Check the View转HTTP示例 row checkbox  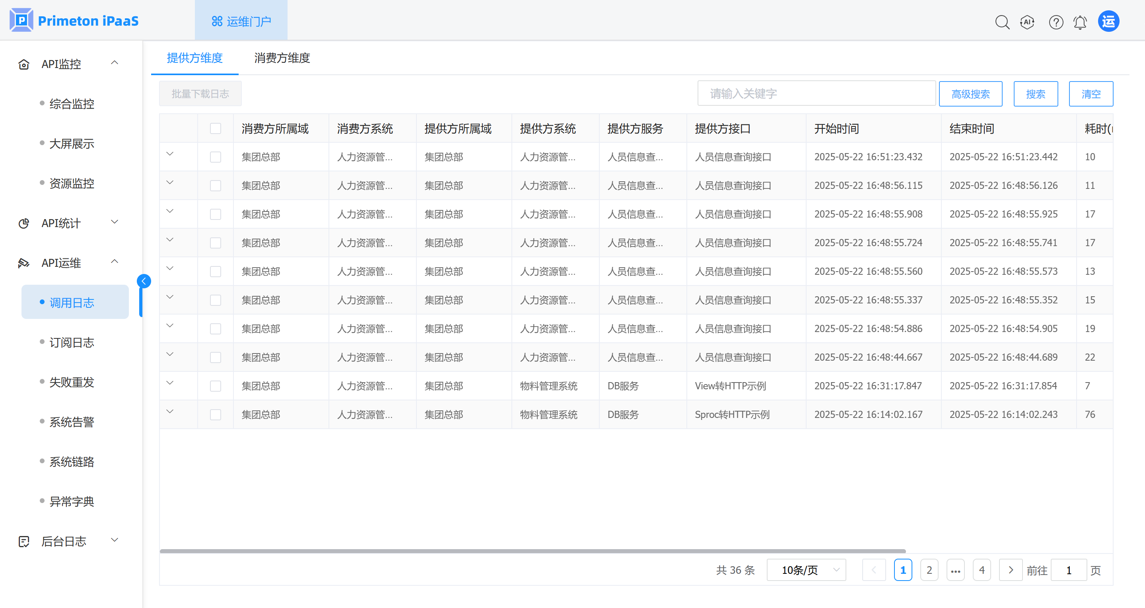[216, 386]
